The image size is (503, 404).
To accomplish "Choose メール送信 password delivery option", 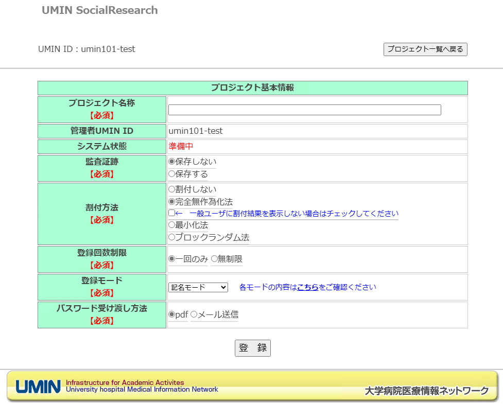I will point(194,314).
